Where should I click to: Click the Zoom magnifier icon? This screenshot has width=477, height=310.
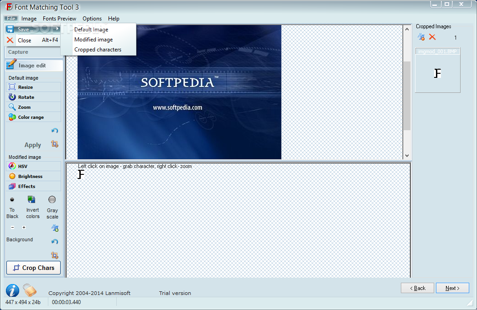(12, 107)
